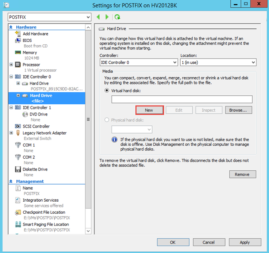Click the Add Hardware icon

pyautogui.click(x=18, y=34)
